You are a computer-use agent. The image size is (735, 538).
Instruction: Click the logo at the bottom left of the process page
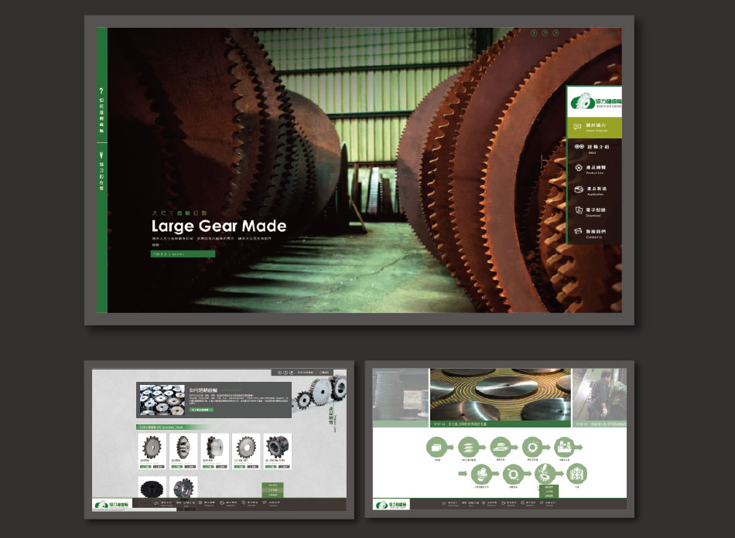392,504
